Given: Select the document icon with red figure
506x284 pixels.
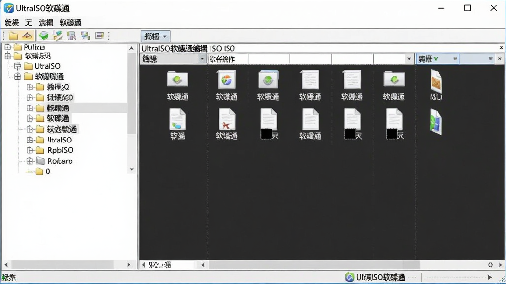Looking at the screenshot, I should [x=227, y=119].
